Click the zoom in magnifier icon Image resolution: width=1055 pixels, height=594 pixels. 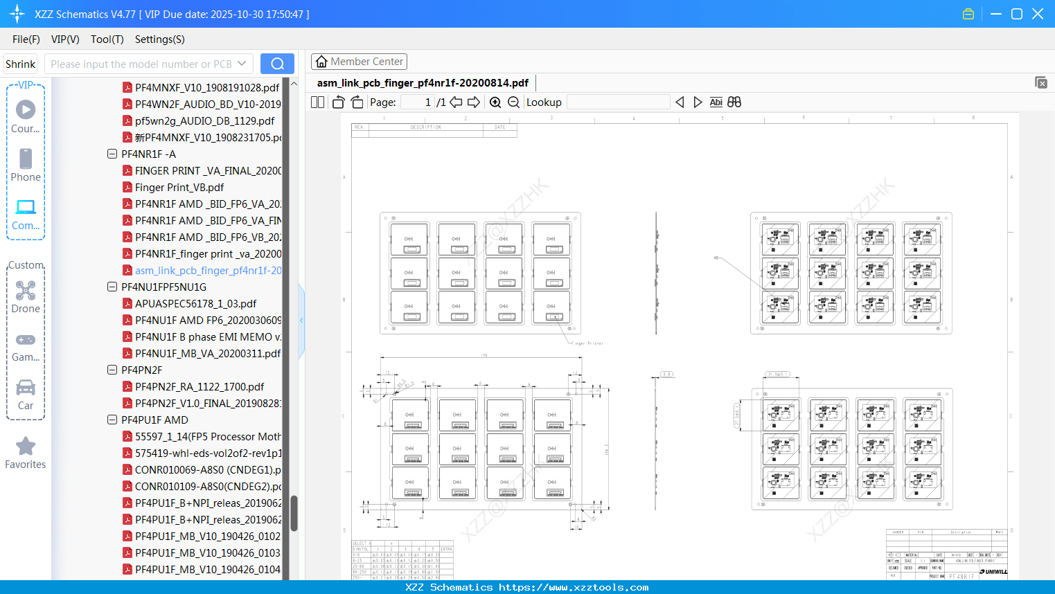click(495, 102)
